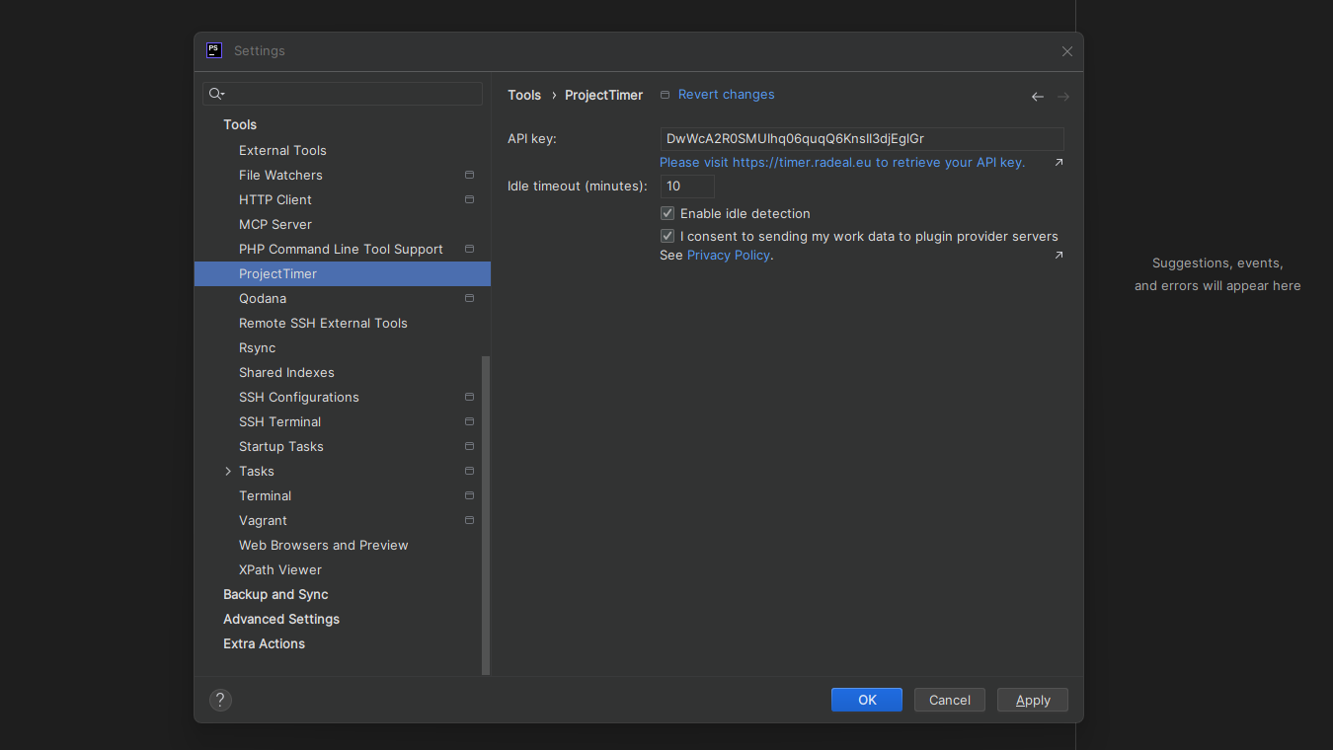
Task: Open Backup and Sync settings
Action: [x=275, y=594]
